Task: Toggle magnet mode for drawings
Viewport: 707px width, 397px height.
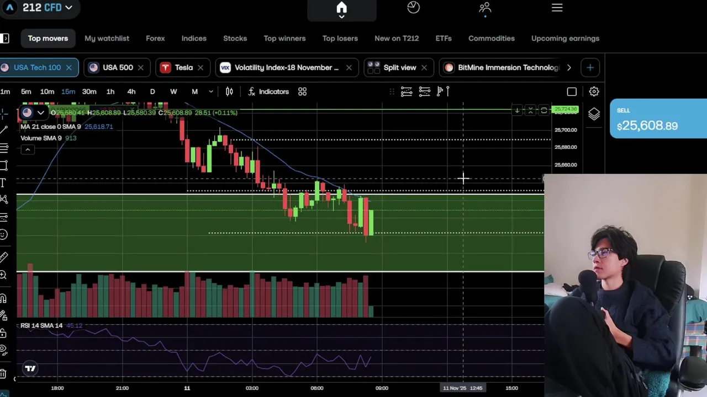Action: 3,299
